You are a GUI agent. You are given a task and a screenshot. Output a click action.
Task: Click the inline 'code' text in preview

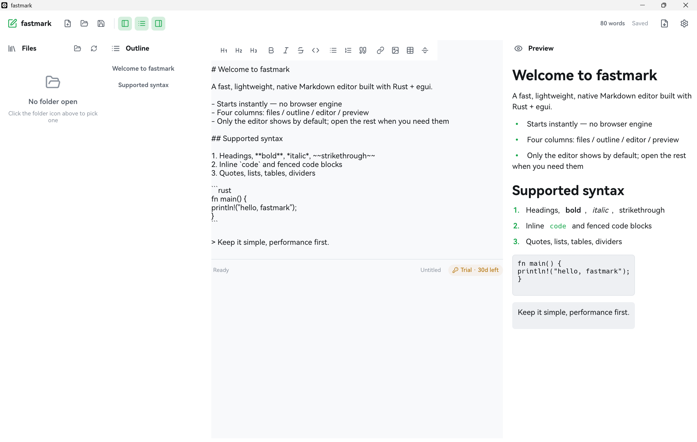tap(558, 226)
